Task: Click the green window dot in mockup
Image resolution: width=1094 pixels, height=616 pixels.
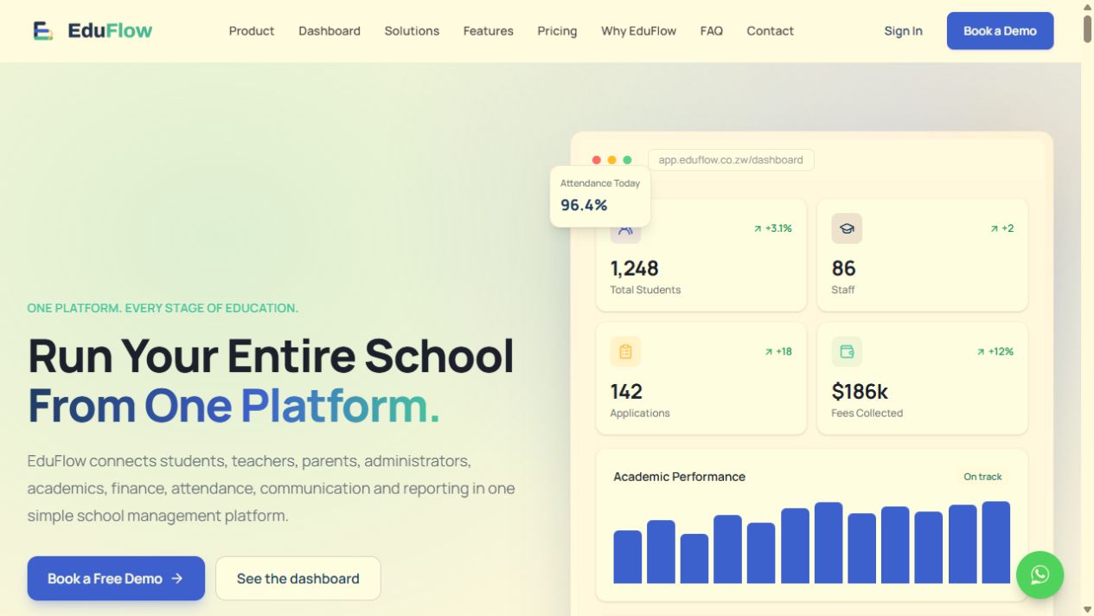Action: [627, 160]
